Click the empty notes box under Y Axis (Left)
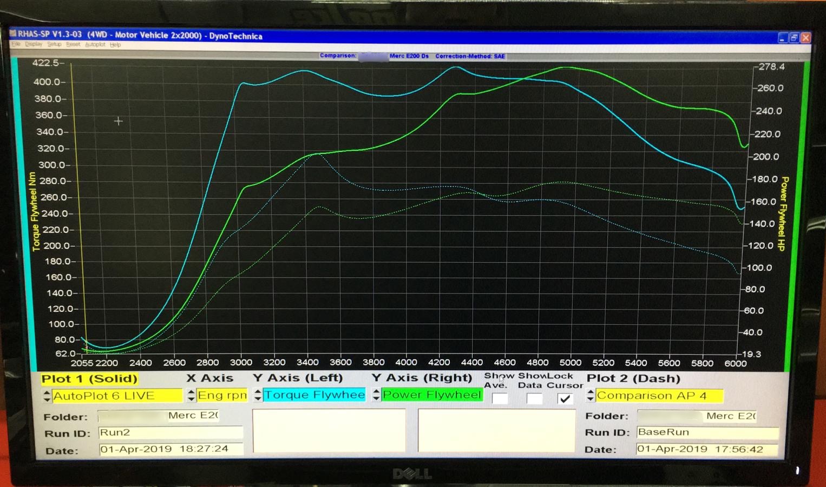This screenshot has height=487, width=826. pos(329,430)
